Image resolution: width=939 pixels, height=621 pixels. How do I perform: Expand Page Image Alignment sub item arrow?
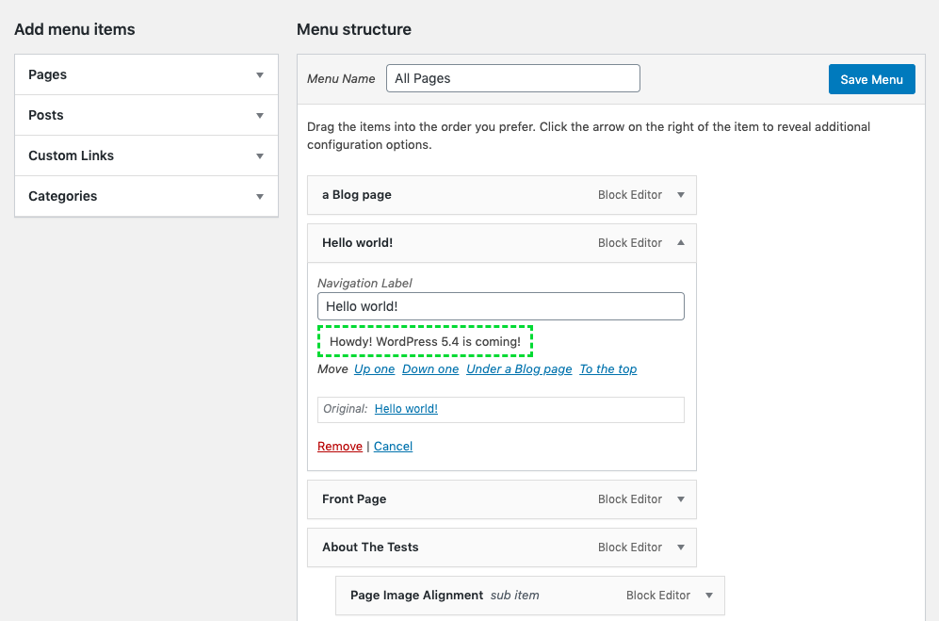click(x=709, y=596)
